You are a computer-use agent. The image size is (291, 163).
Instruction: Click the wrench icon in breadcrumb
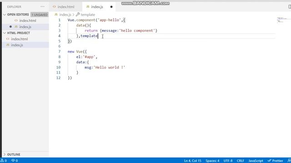click(78, 14)
